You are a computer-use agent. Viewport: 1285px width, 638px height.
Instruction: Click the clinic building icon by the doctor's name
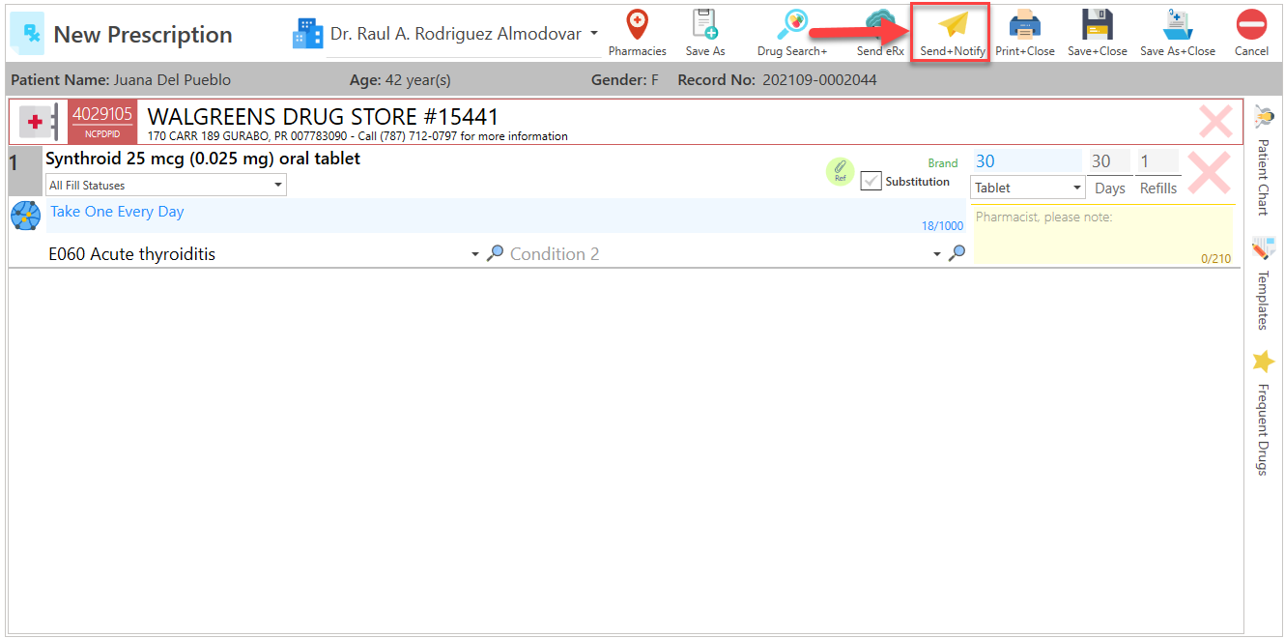click(307, 34)
